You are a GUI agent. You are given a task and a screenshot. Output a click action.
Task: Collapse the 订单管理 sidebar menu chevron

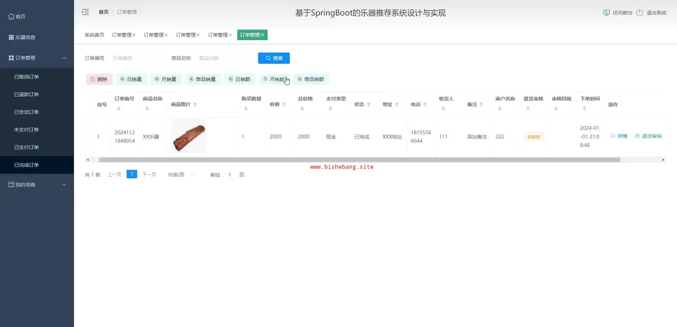[x=64, y=58]
